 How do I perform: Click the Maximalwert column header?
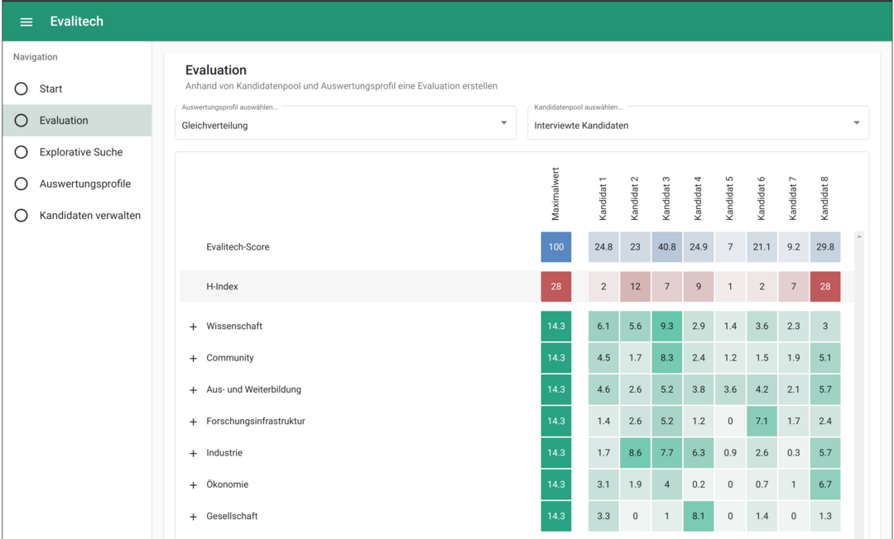[x=556, y=193]
